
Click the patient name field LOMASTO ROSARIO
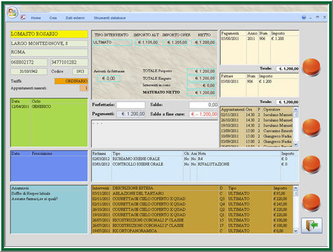click(x=49, y=34)
